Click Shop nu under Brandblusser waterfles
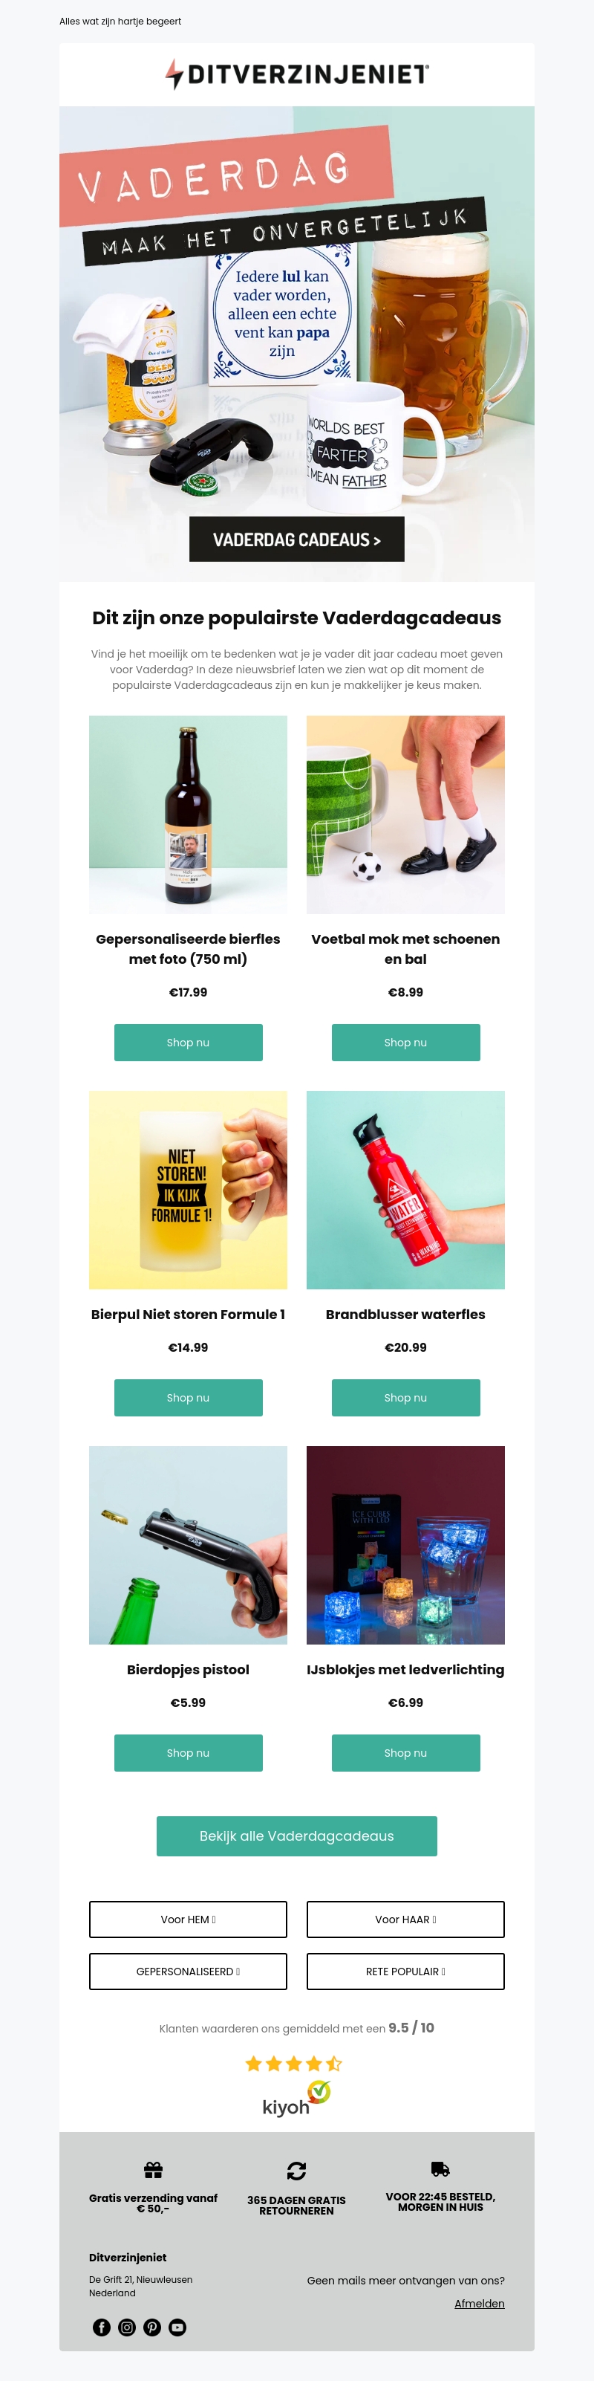Screen dimensions: 594x2381 [405, 1396]
